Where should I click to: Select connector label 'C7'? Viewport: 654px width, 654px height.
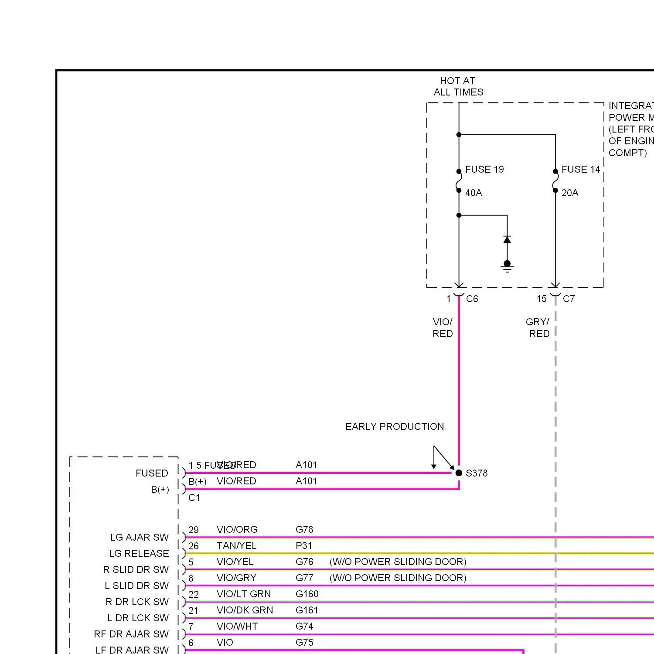click(569, 299)
